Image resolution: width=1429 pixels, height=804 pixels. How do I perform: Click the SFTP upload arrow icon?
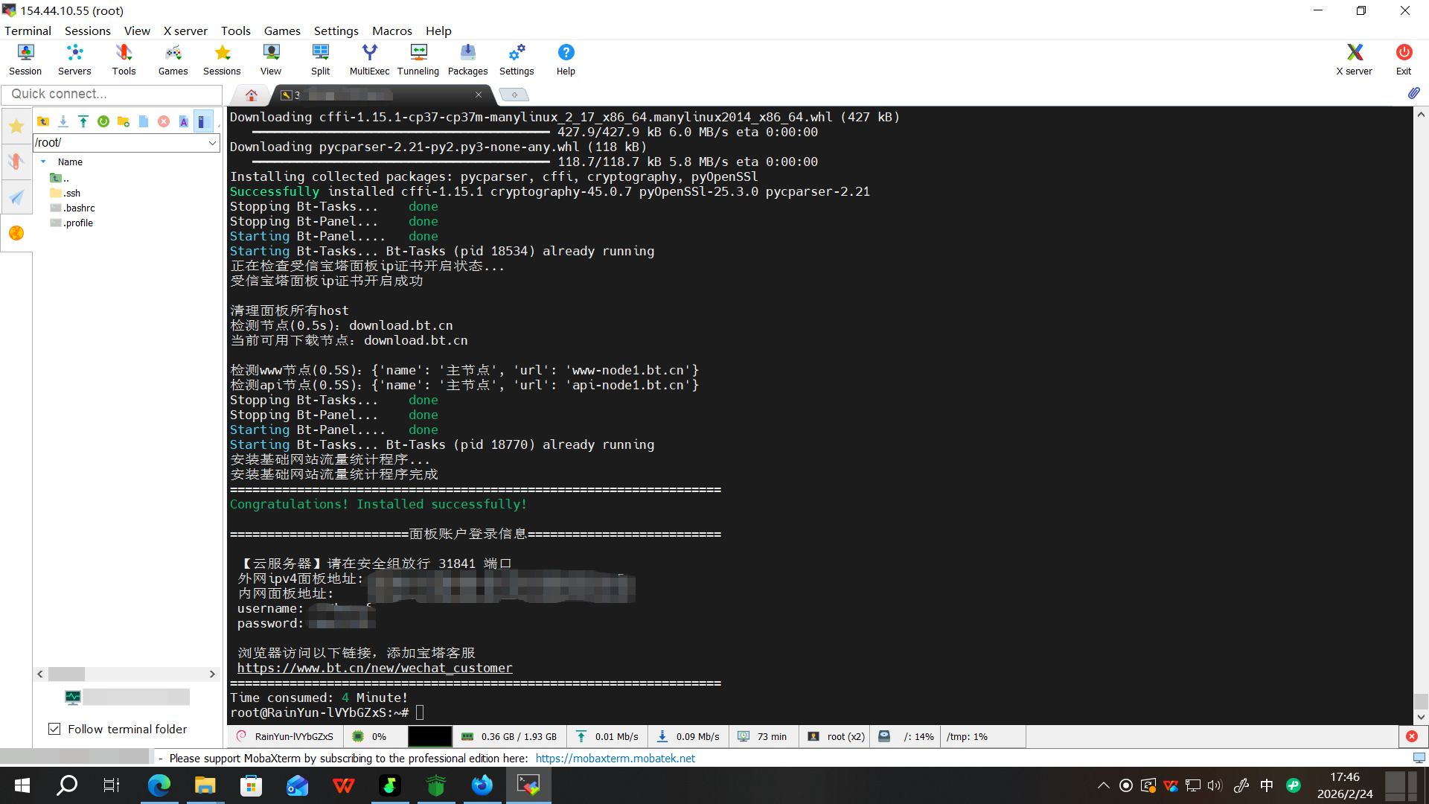point(83,121)
